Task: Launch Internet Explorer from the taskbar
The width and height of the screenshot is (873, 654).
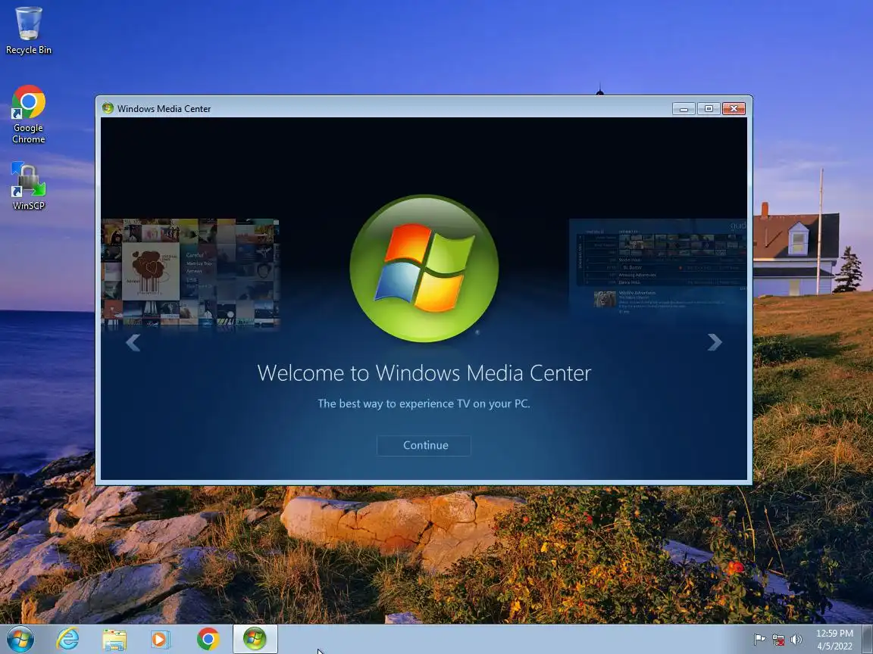Action: click(x=68, y=639)
